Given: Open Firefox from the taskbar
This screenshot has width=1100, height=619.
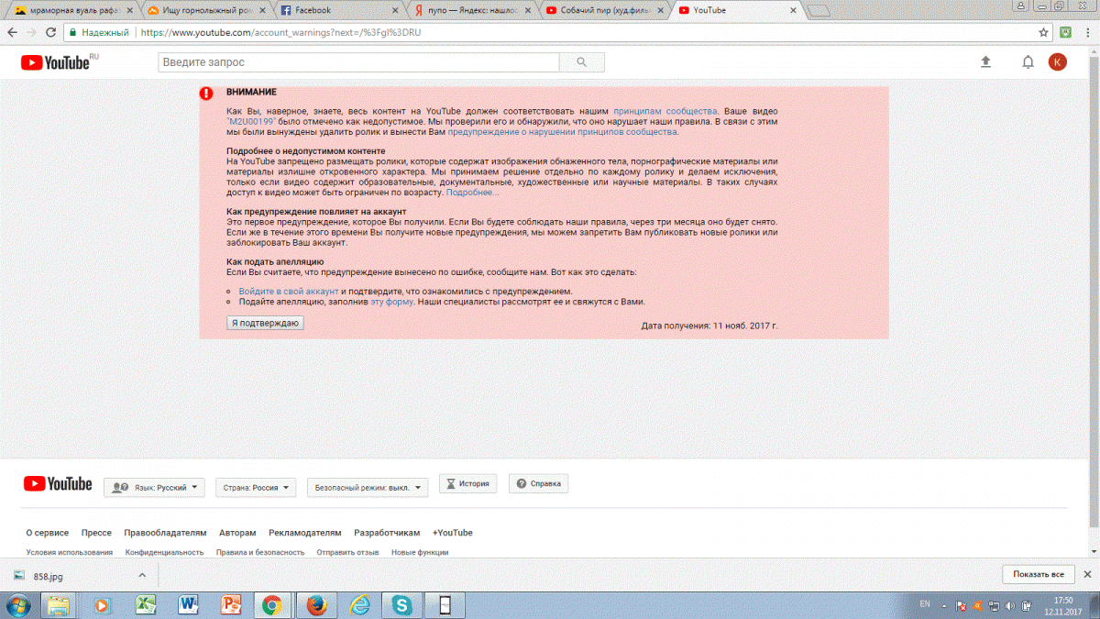Looking at the screenshot, I should (316, 605).
